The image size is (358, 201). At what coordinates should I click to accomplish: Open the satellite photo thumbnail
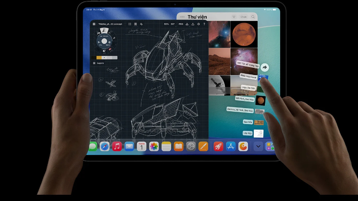tap(219, 85)
